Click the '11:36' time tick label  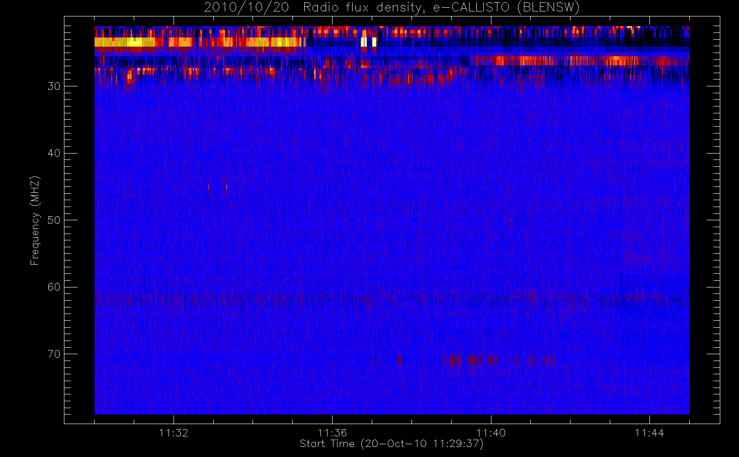coord(333,433)
